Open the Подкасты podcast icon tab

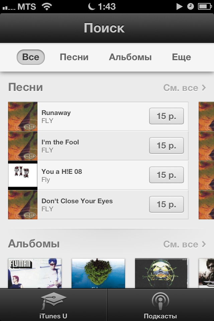160,305
